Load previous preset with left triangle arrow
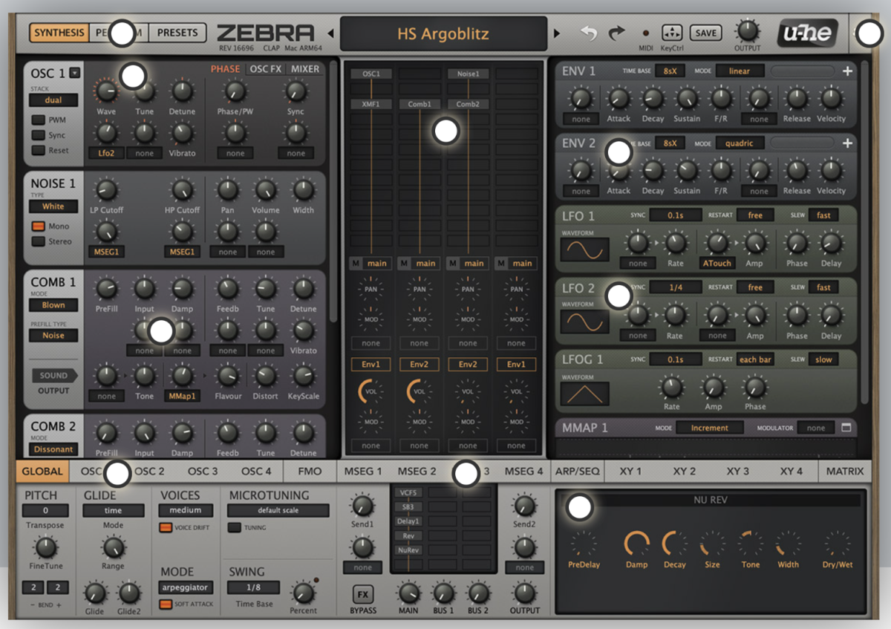The image size is (891, 629). pos(330,33)
